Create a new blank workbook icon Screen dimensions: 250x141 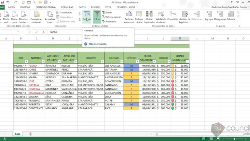pyautogui.click(x=23, y=2)
